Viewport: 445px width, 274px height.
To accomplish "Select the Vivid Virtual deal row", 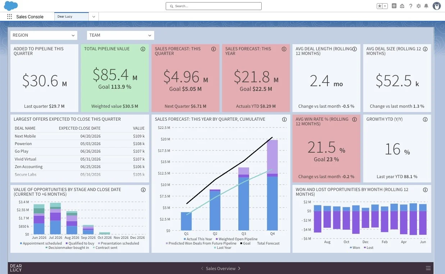I will coord(79,159).
